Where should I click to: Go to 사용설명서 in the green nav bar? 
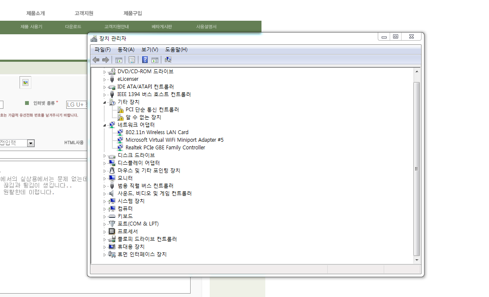click(x=206, y=27)
